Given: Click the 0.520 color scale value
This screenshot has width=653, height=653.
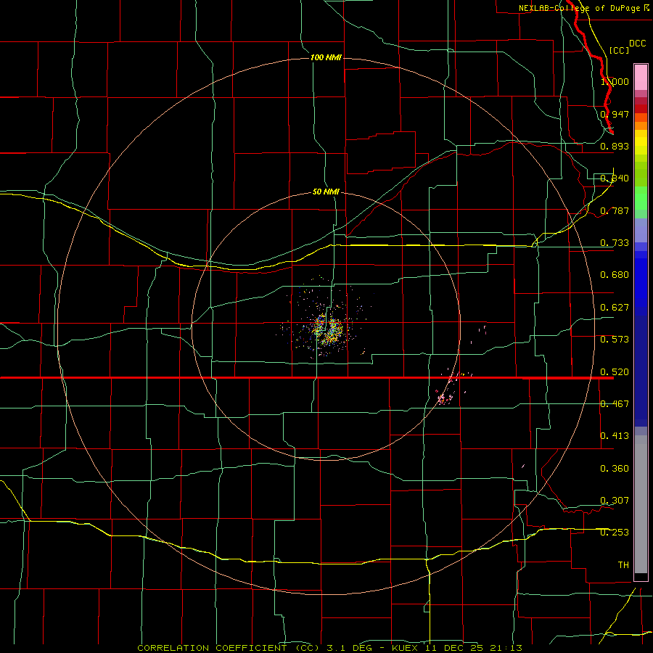Looking at the screenshot, I should [x=615, y=371].
